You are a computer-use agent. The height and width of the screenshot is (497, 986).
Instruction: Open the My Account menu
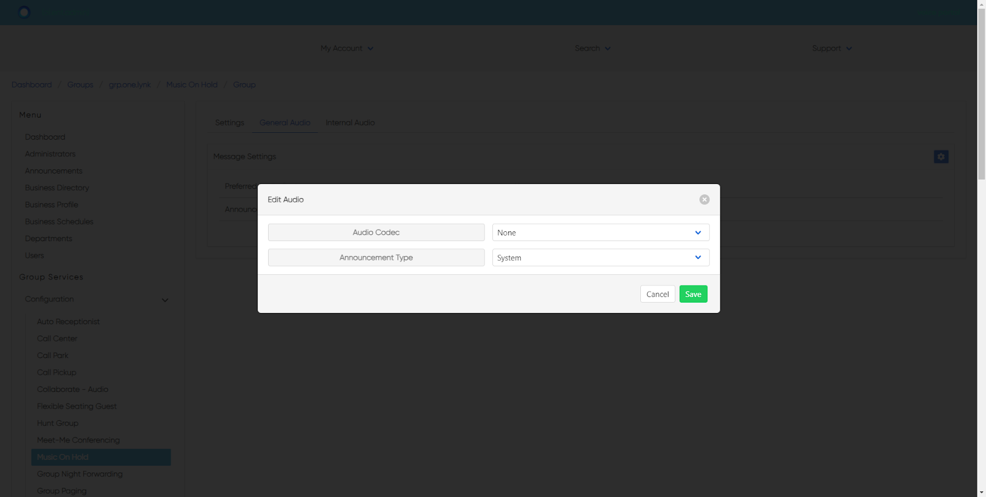click(x=347, y=48)
